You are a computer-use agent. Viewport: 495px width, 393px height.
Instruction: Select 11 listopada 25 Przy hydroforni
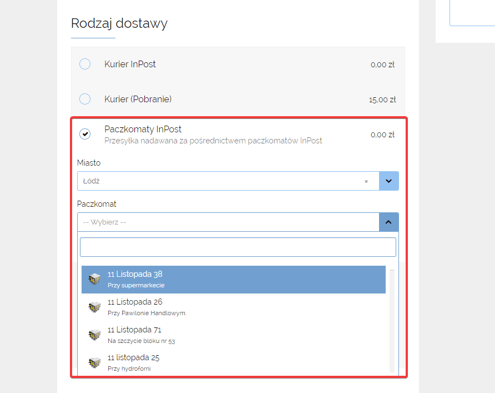pos(234,363)
